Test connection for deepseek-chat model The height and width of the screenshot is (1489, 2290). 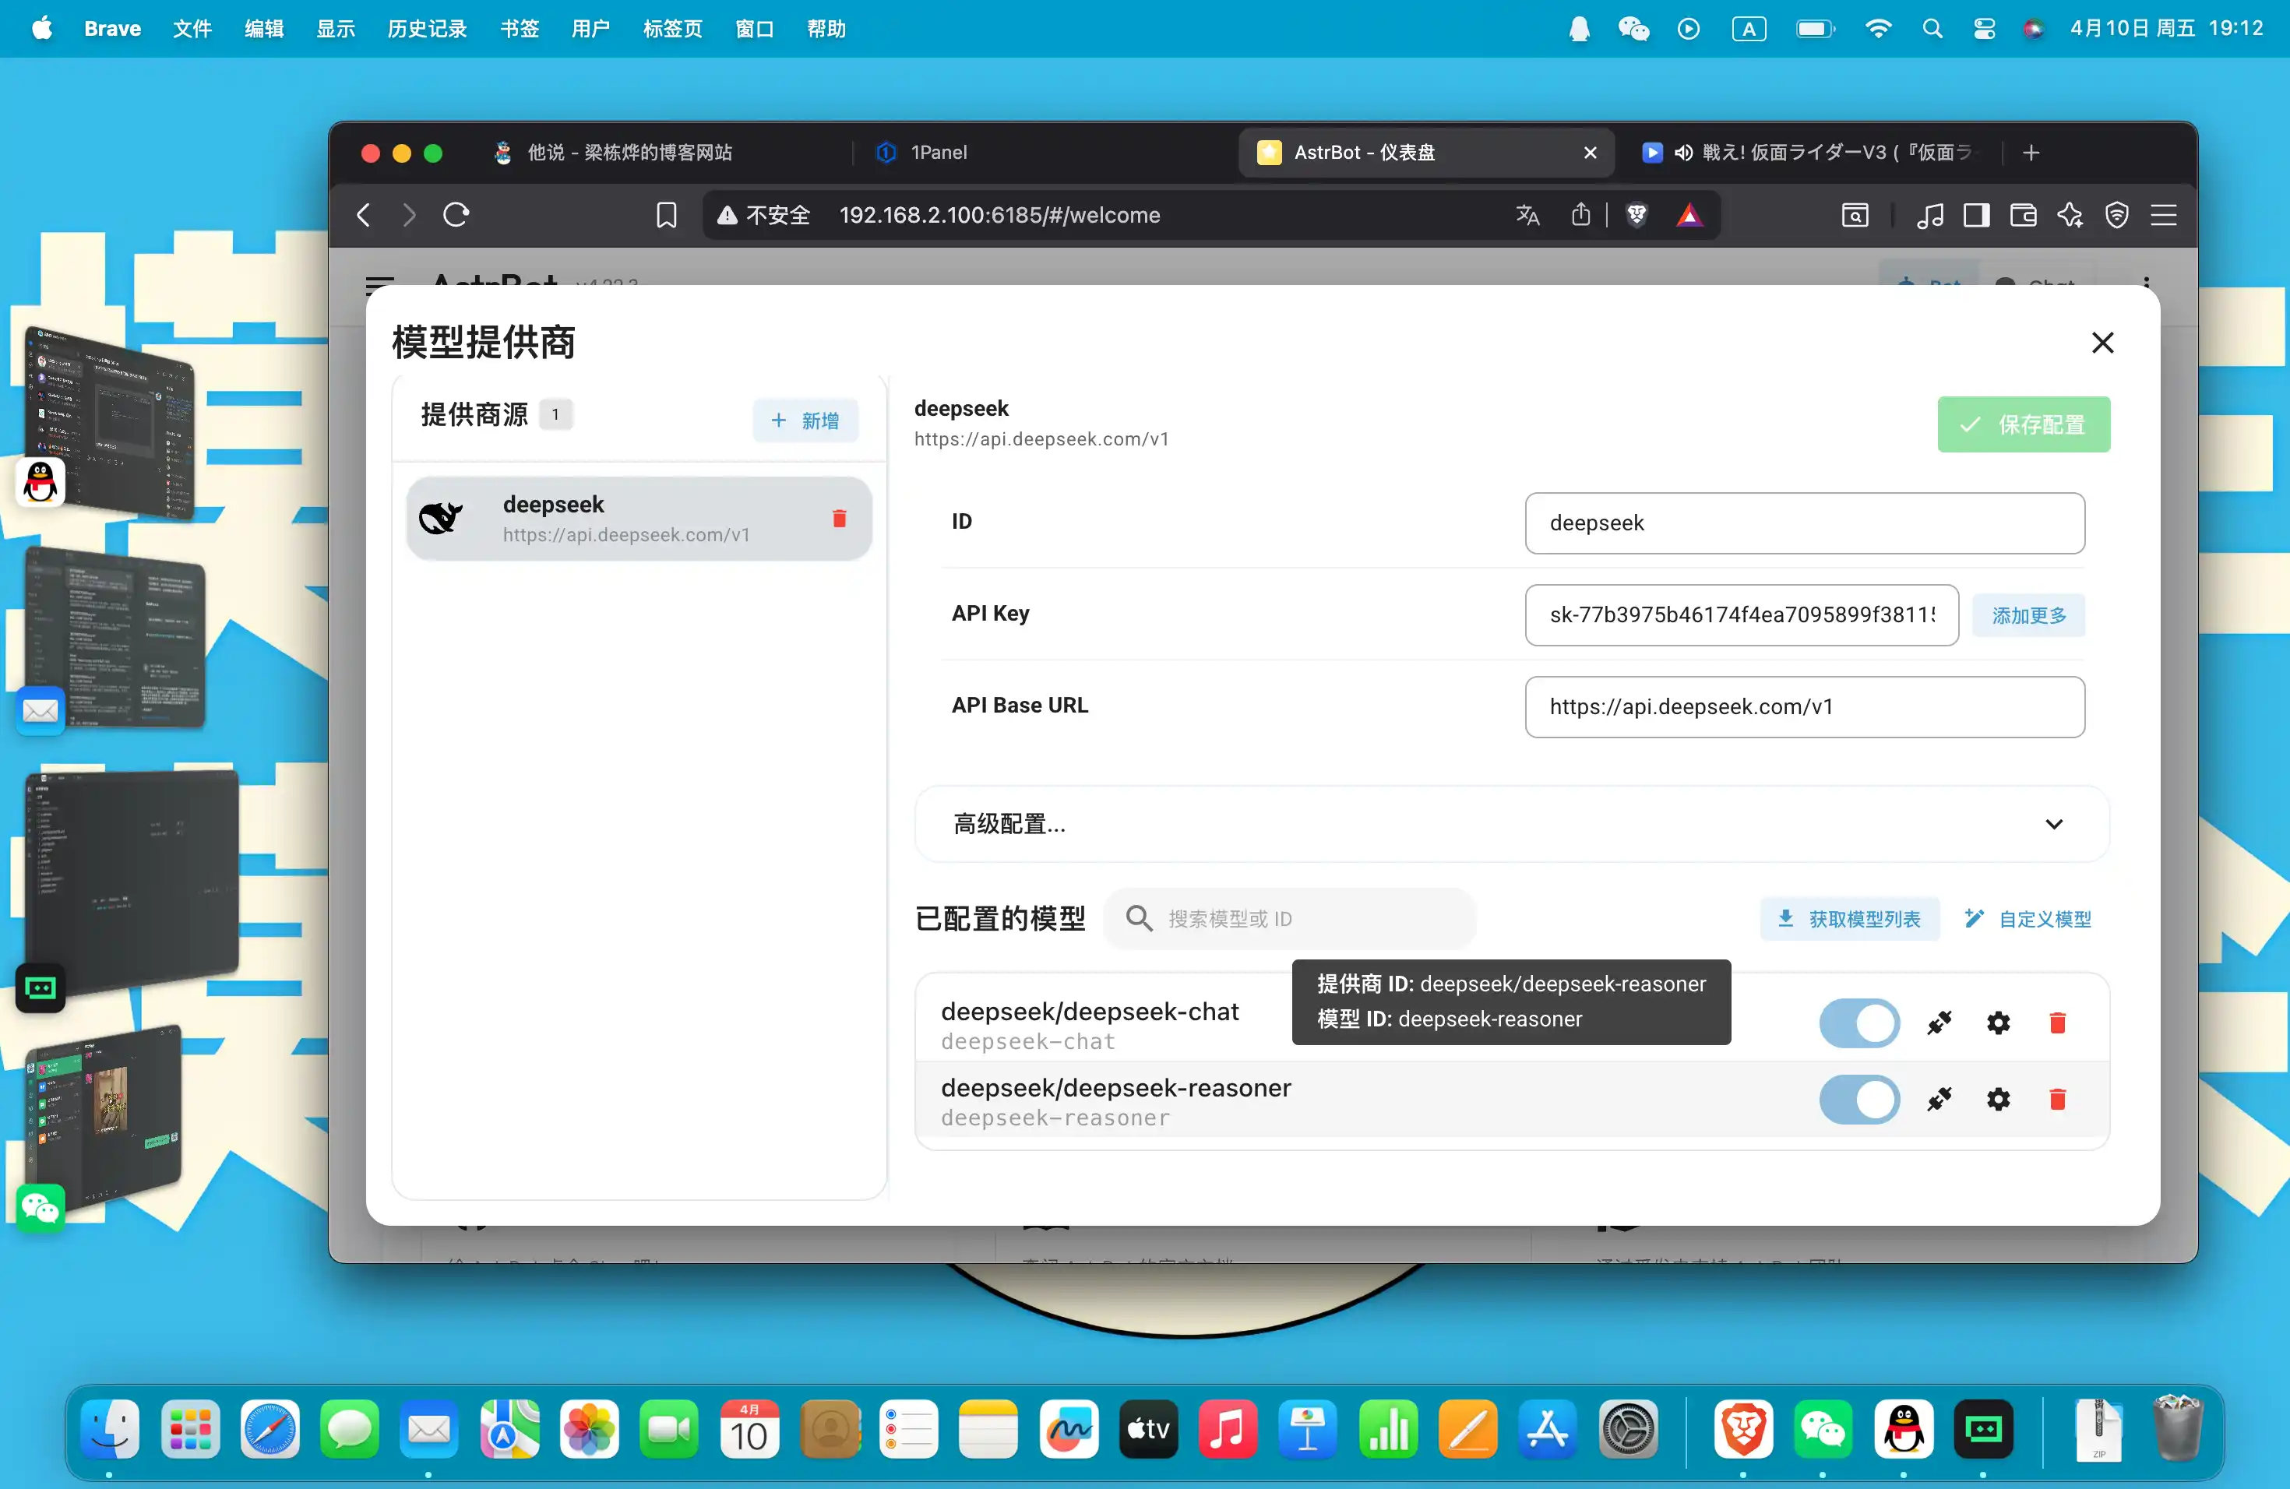tap(1939, 1023)
